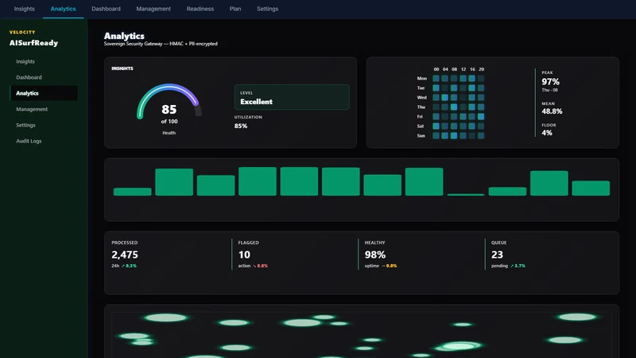
Task: Click the first bar in the bar chart
Action: pyautogui.click(x=132, y=192)
